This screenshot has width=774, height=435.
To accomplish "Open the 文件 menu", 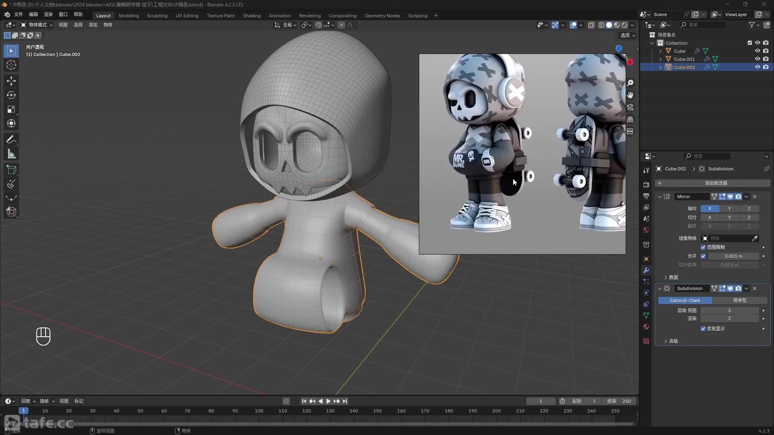I will [19, 14].
